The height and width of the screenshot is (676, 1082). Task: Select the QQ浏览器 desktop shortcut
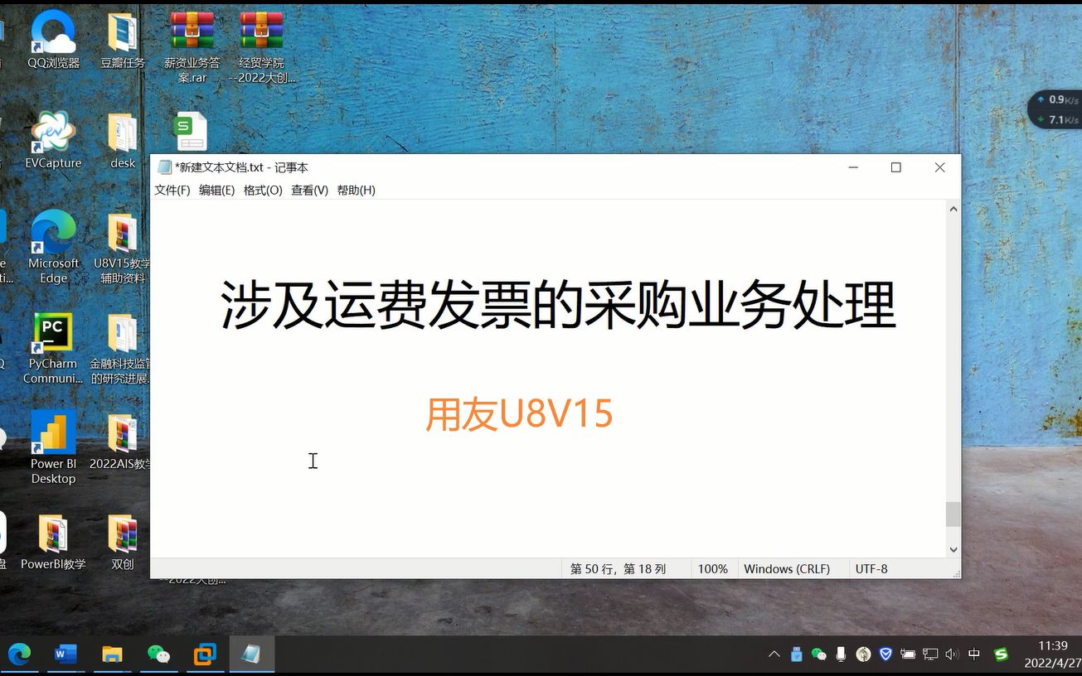pyautogui.click(x=53, y=40)
